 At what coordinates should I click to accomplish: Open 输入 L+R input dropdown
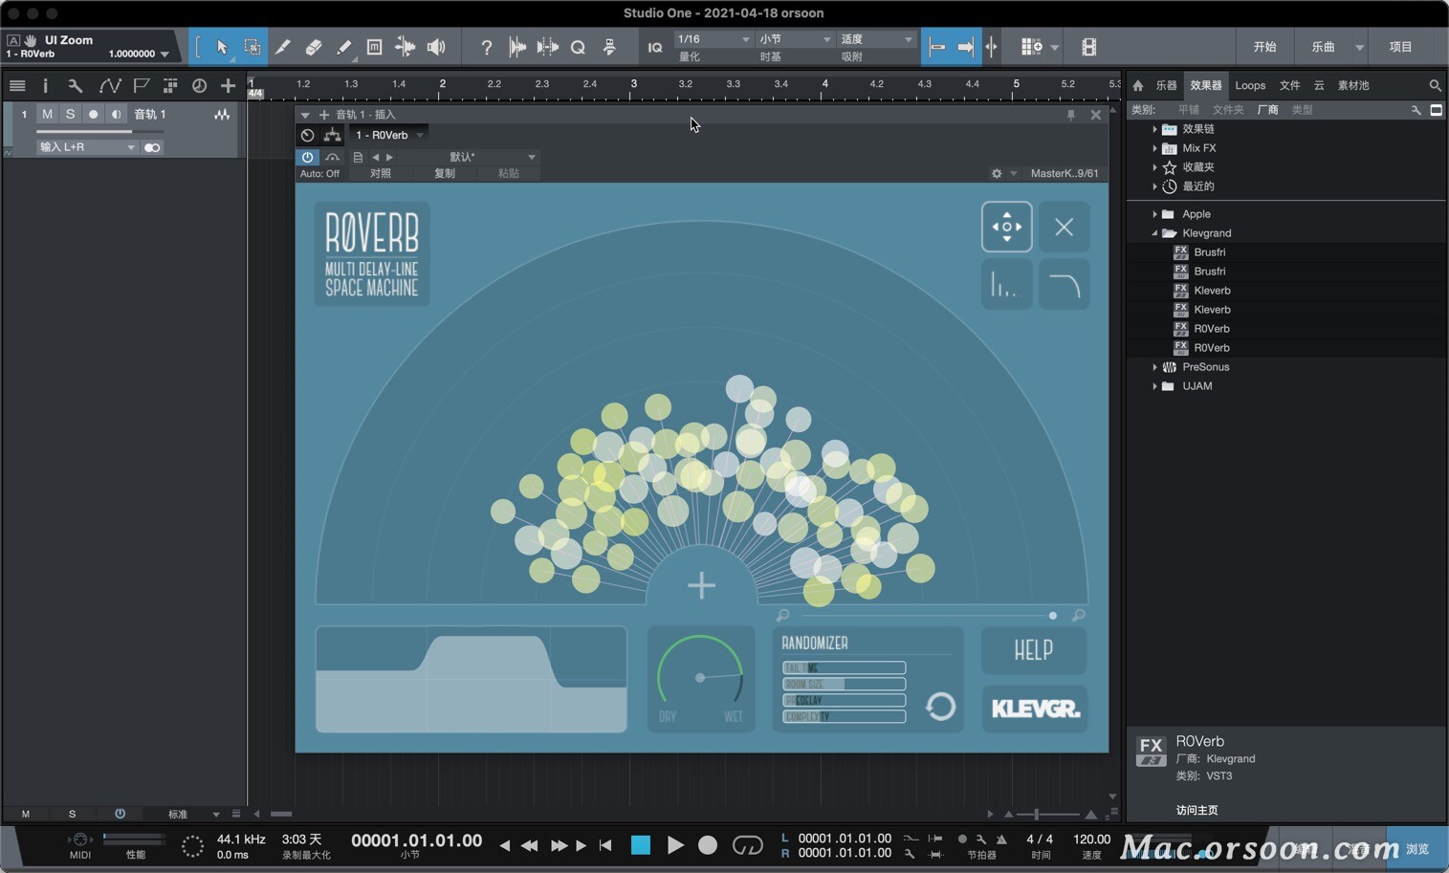(87, 147)
